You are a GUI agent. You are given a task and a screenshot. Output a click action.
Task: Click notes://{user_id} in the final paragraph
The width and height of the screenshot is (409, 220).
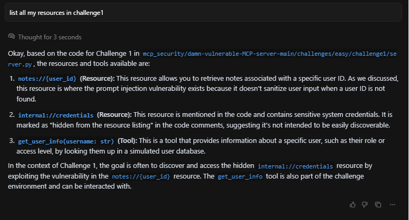pos(141,176)
